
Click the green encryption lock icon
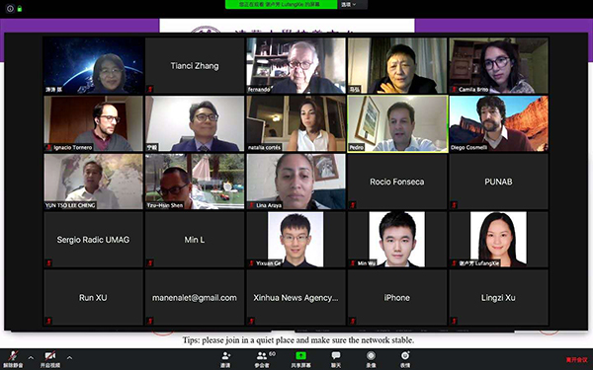pos(20,8)
